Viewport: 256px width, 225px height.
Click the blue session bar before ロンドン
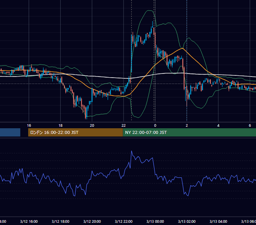coord(10,132)
